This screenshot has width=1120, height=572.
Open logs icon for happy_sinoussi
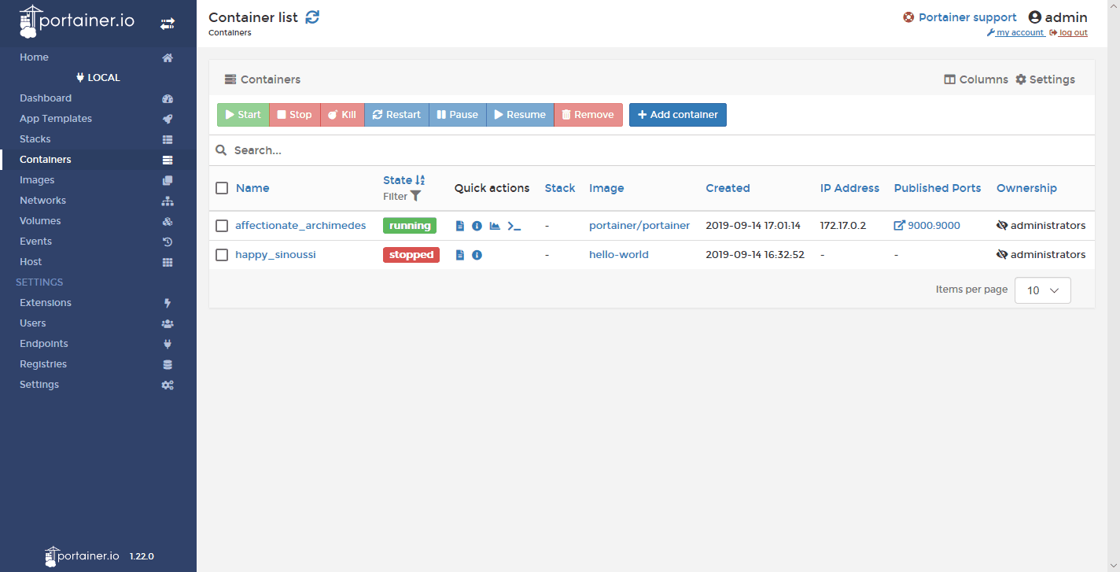pos(460,255)
